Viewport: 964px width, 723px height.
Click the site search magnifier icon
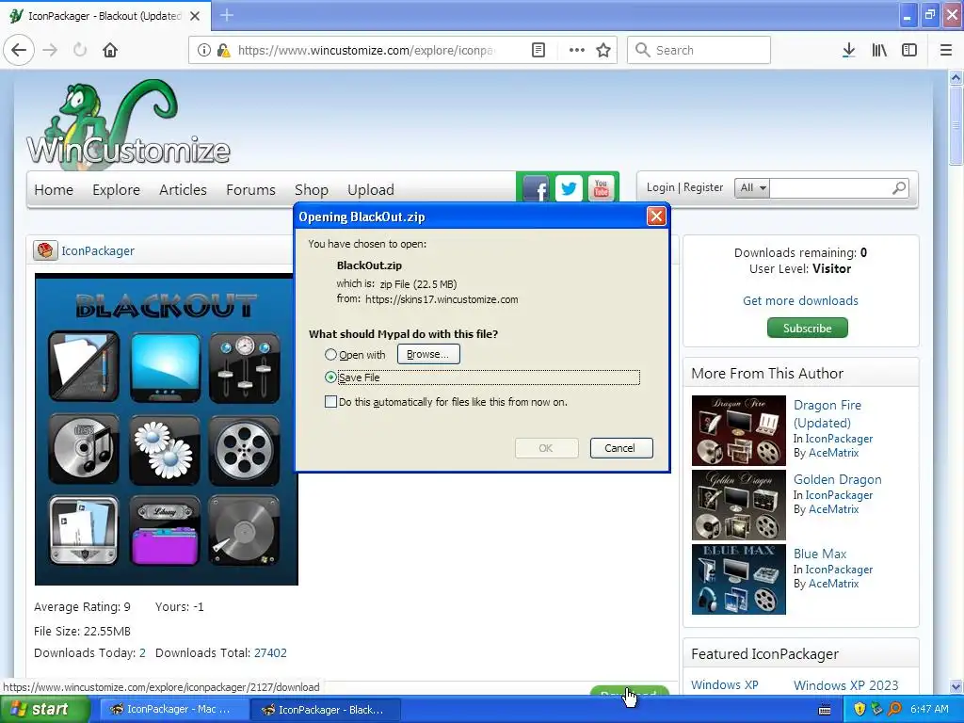coord(899,187)
